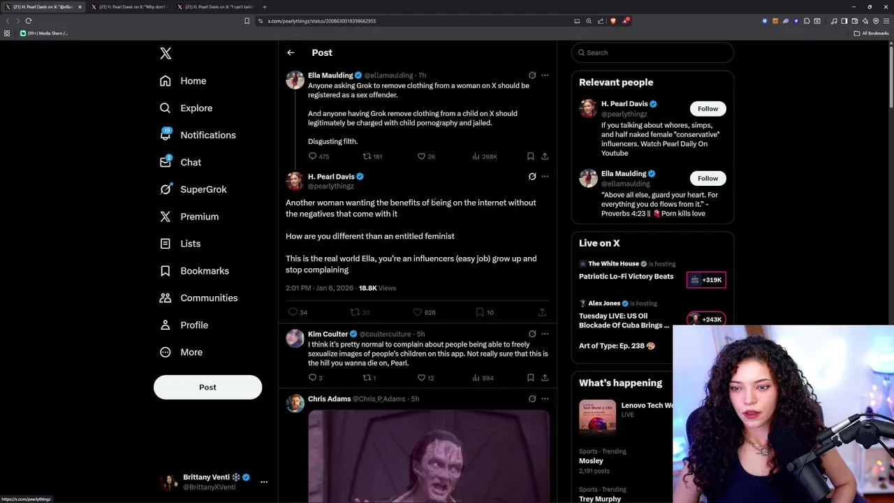Open Bookmarks in sidebar
Image resolution: width=894 pixels, height=503 pixels.
pyautogui.click(x=194, y=271)
